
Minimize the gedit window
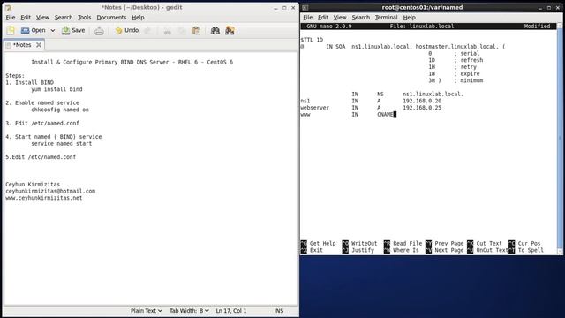tap(275, 8)
